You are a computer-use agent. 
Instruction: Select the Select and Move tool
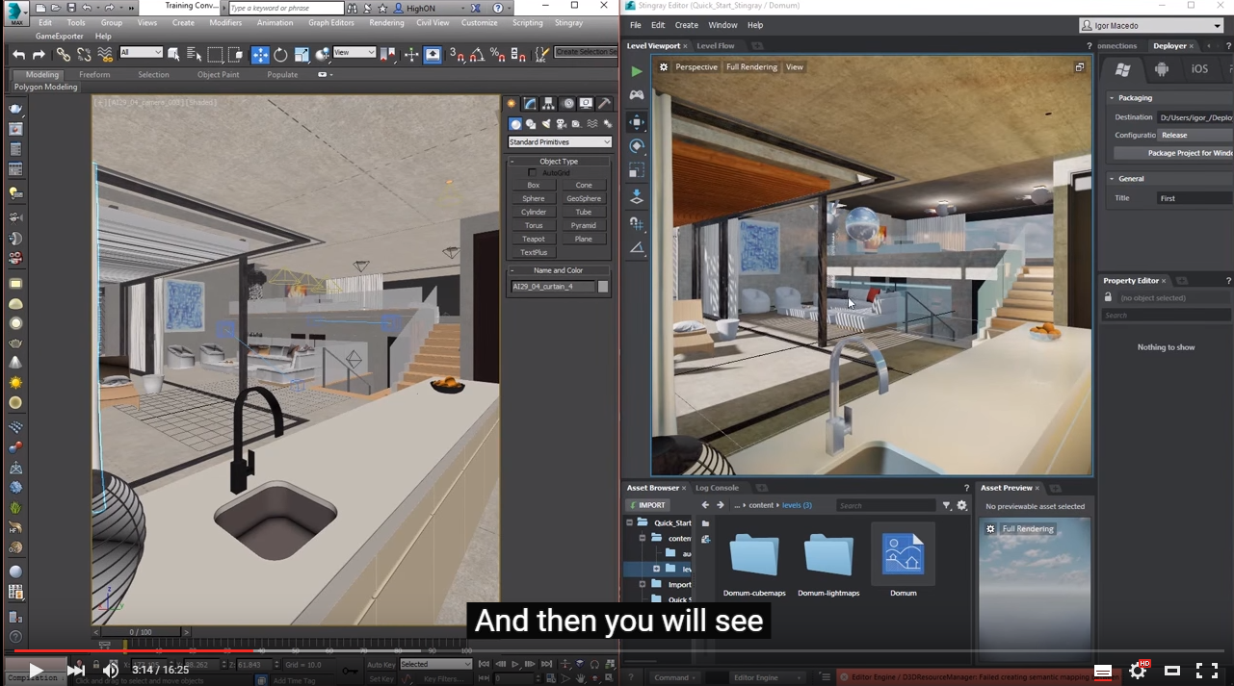260,55
